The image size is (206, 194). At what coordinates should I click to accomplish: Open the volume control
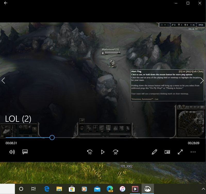coord(12,152)
